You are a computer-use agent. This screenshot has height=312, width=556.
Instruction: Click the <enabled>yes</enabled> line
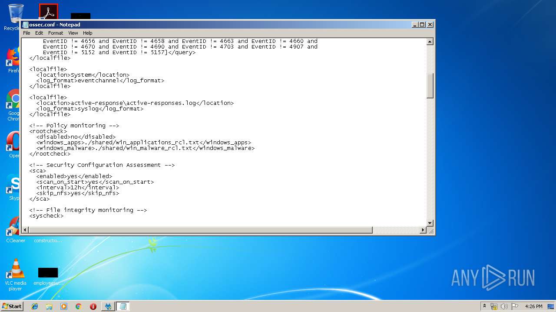[x=74, y=176]
